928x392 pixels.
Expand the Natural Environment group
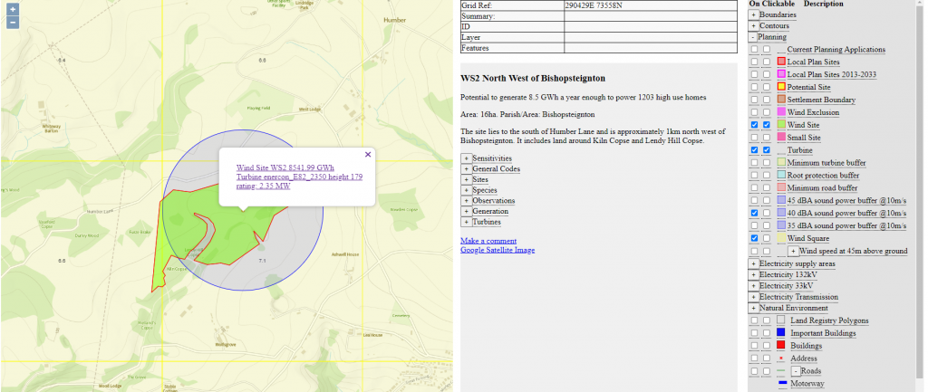753,309
